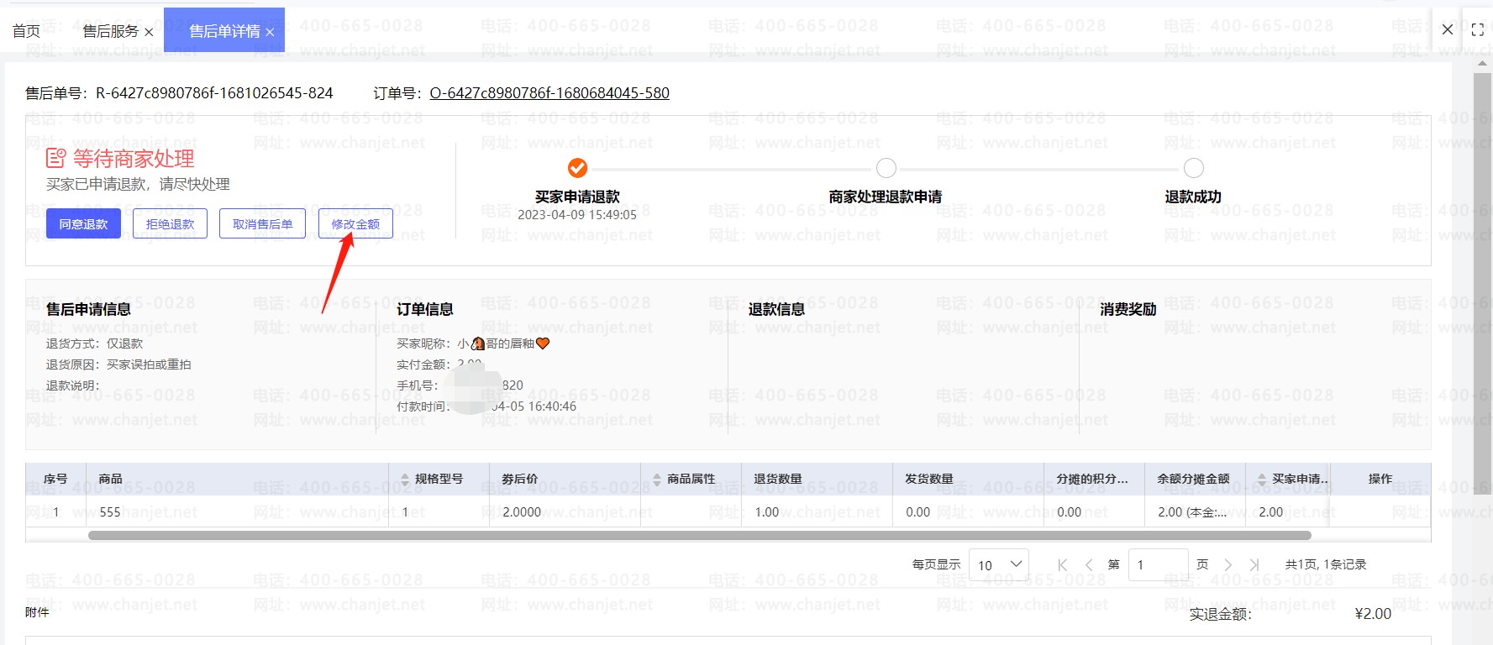Close the 售后单详情 tab
This screenshot has width=1493, height=645.
click(270, 32)
